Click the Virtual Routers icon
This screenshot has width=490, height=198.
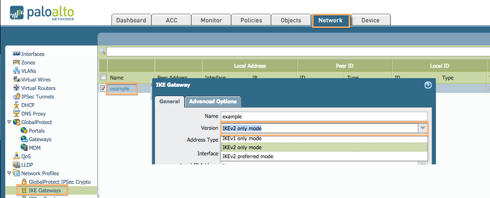(x=17, y=88)
